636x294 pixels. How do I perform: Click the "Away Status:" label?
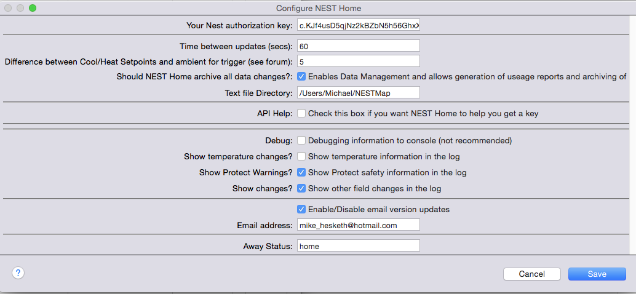click(x=268, y=246)
